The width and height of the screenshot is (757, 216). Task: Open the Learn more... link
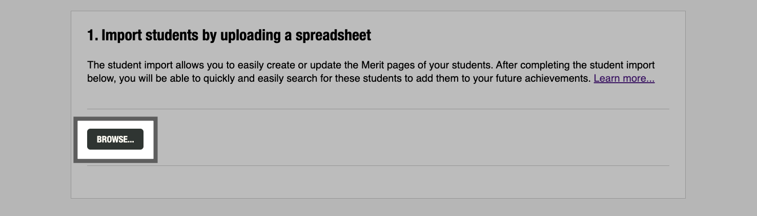[624, 79]
